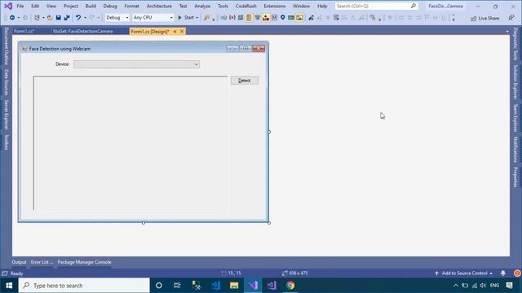The width and height of the screenshot is (522, 293).
Task: Undo the last action
Action: pos(78,18)
